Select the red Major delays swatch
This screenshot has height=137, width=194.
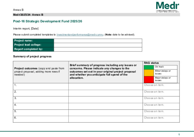click(x=149, y=79)
